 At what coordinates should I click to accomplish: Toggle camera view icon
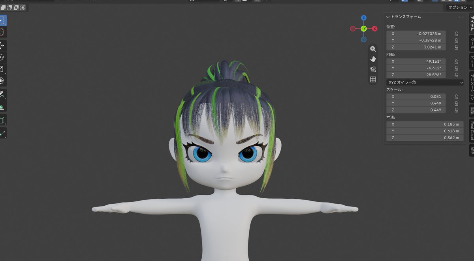click(x=373, y=69)
